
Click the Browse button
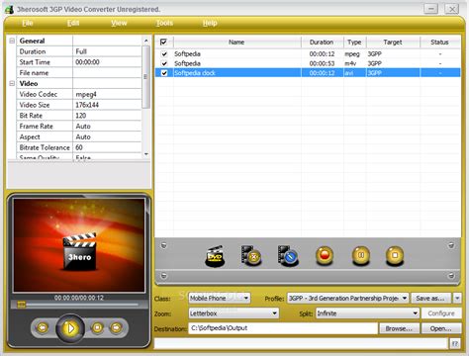(x=399, y=328)
